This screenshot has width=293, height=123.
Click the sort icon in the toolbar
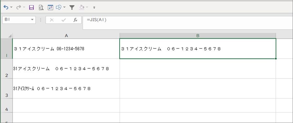coord(50,7)
